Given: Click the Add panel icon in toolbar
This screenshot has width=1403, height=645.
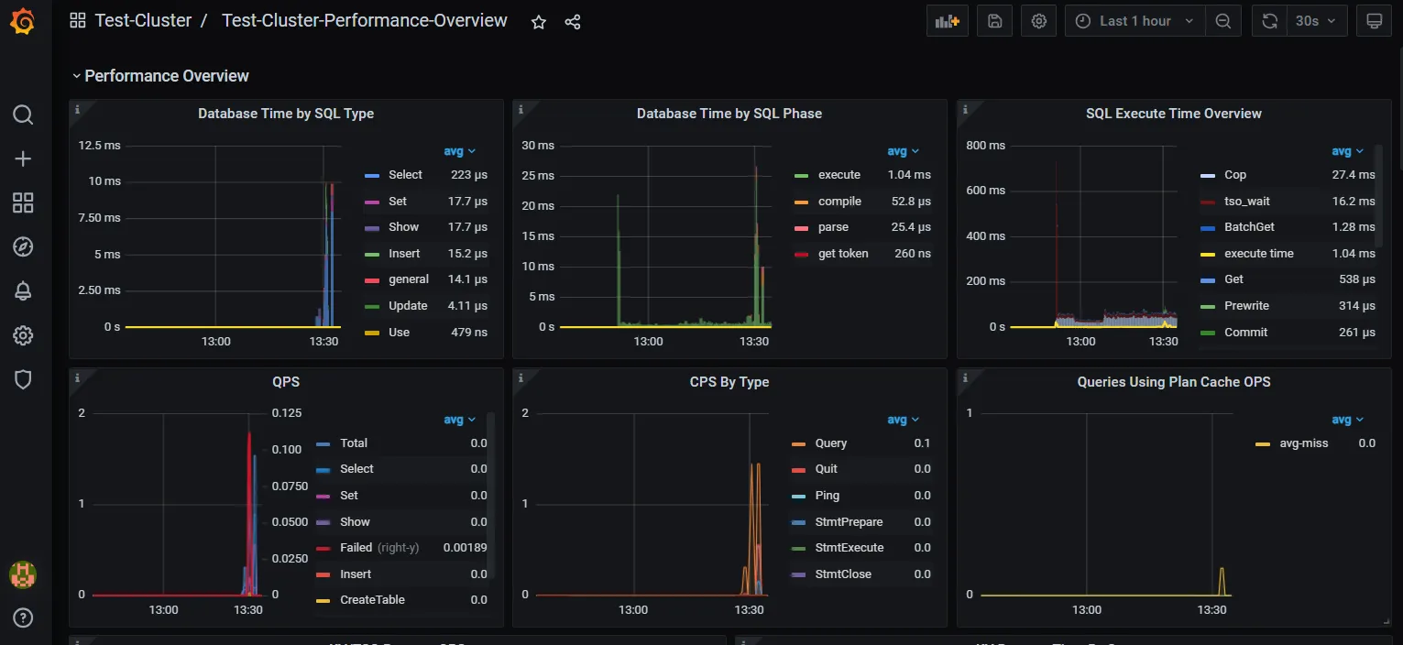Looking at the screenshot, I should tap(947, 21).
